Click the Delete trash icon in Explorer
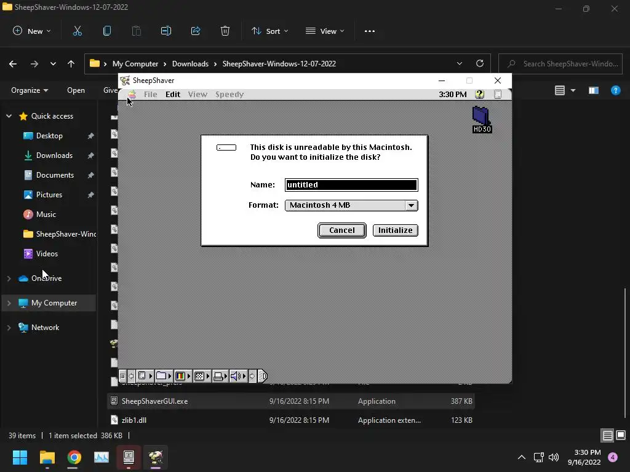This screenshot has width=630, height=472. [x=225, y=31]
